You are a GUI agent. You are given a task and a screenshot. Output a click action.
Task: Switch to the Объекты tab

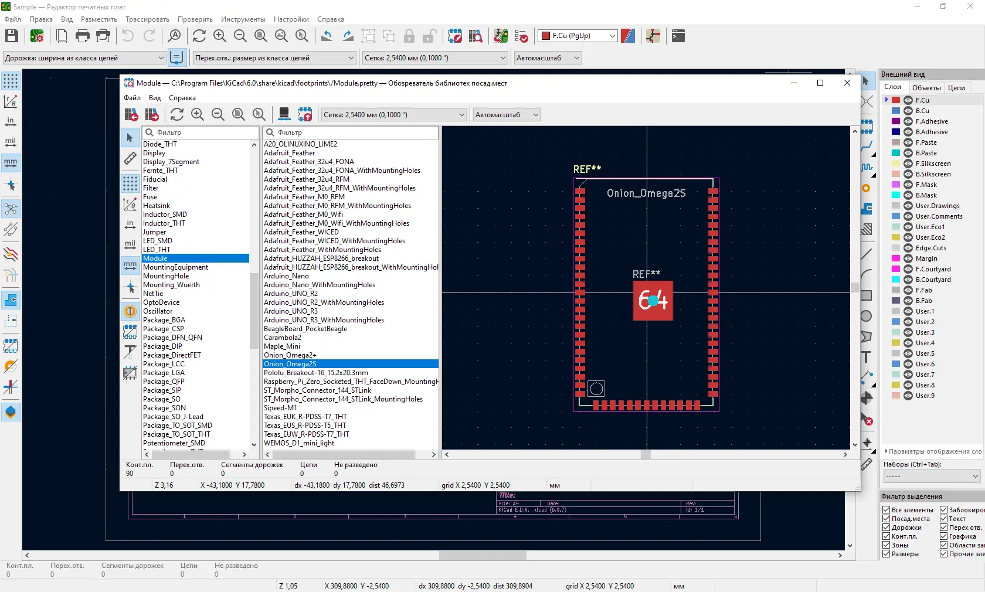926,88
